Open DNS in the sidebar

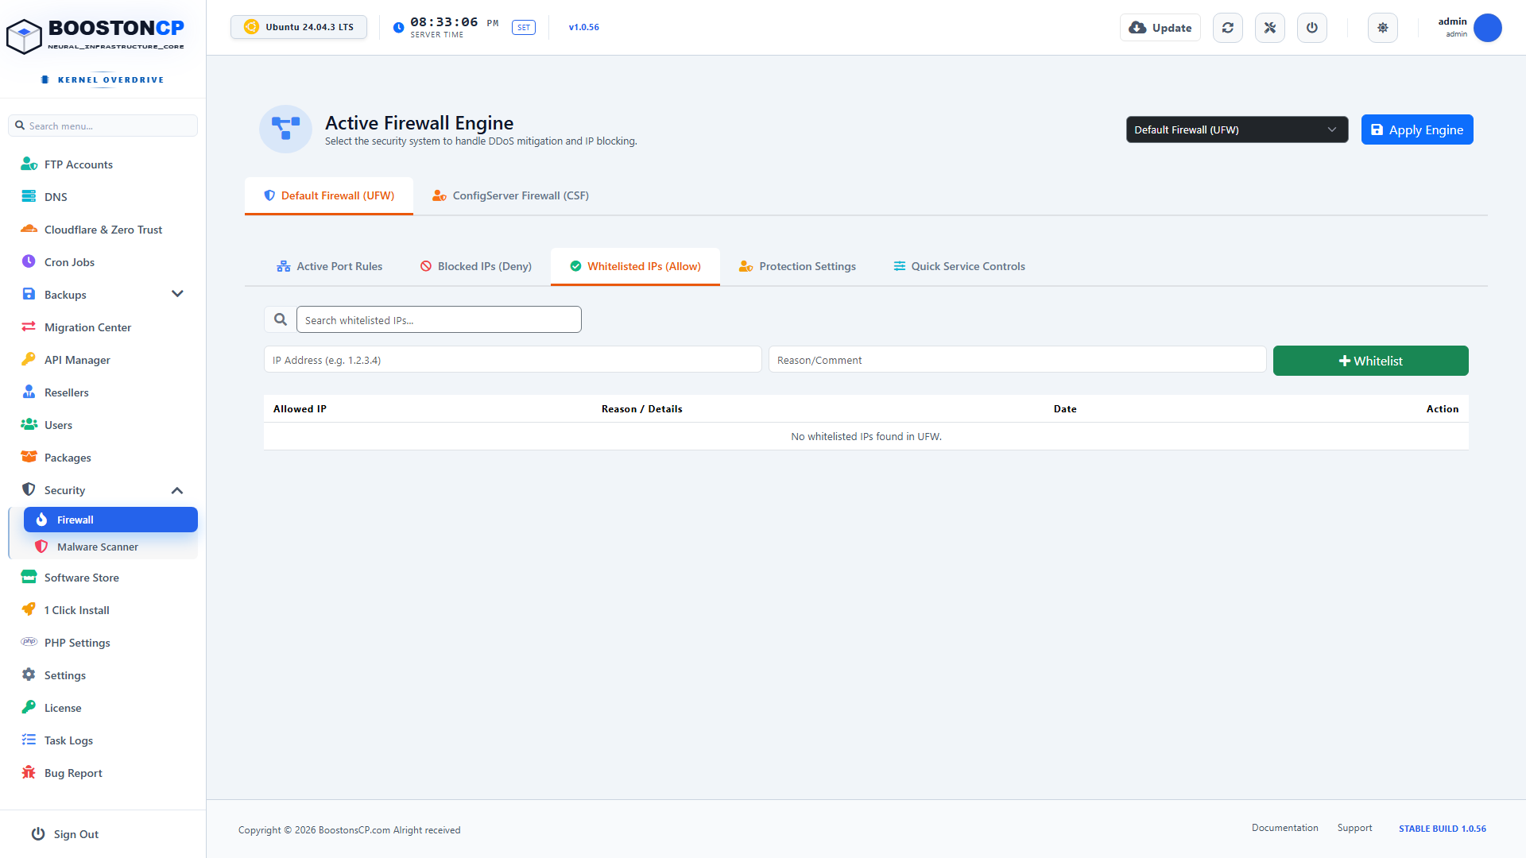click(103, 197)
